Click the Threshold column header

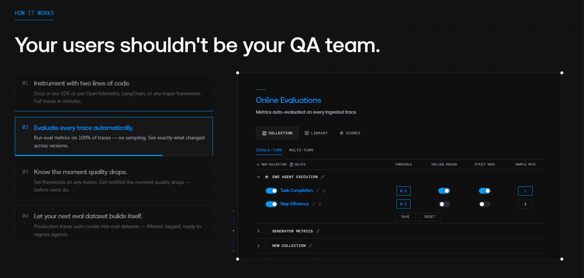point(403,164)
